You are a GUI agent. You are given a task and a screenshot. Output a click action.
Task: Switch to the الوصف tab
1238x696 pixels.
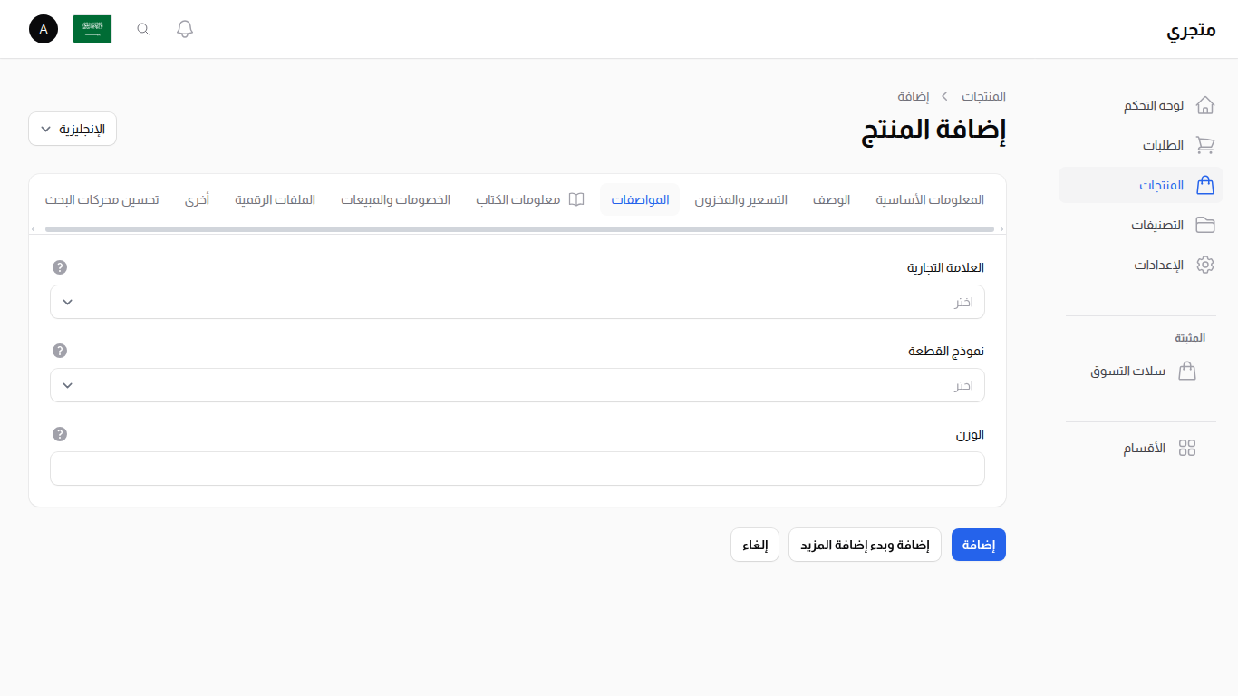coord(831,199)
